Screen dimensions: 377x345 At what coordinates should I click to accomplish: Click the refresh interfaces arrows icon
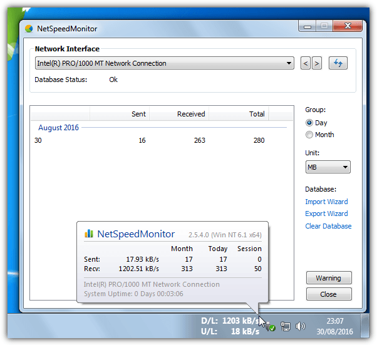click(338, 63)
